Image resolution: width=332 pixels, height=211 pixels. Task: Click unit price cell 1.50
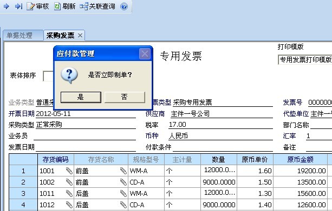coord(255,182)
